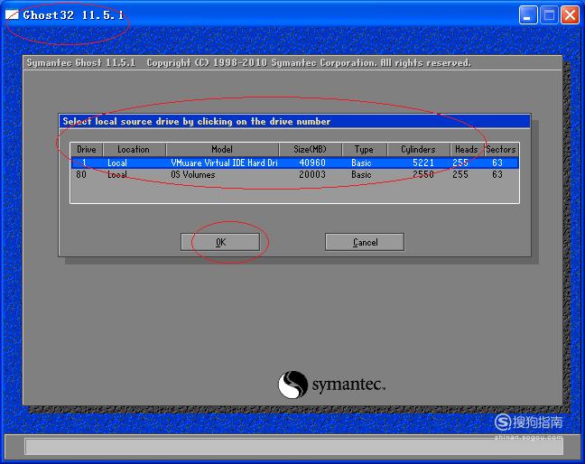This screenshot has width=585, height=464.
Task: Maximize the Ghost32 window
Action: tap(549, 15)
